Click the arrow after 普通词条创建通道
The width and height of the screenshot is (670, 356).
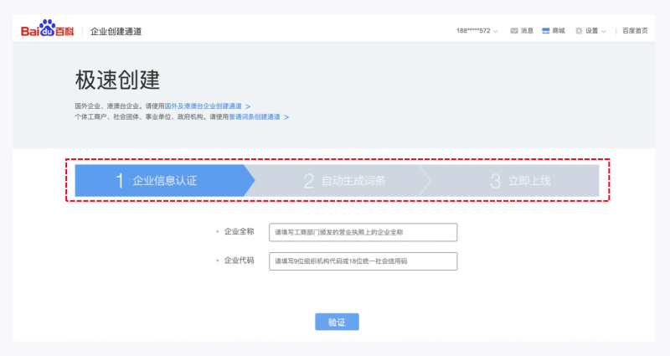point(286,117)
